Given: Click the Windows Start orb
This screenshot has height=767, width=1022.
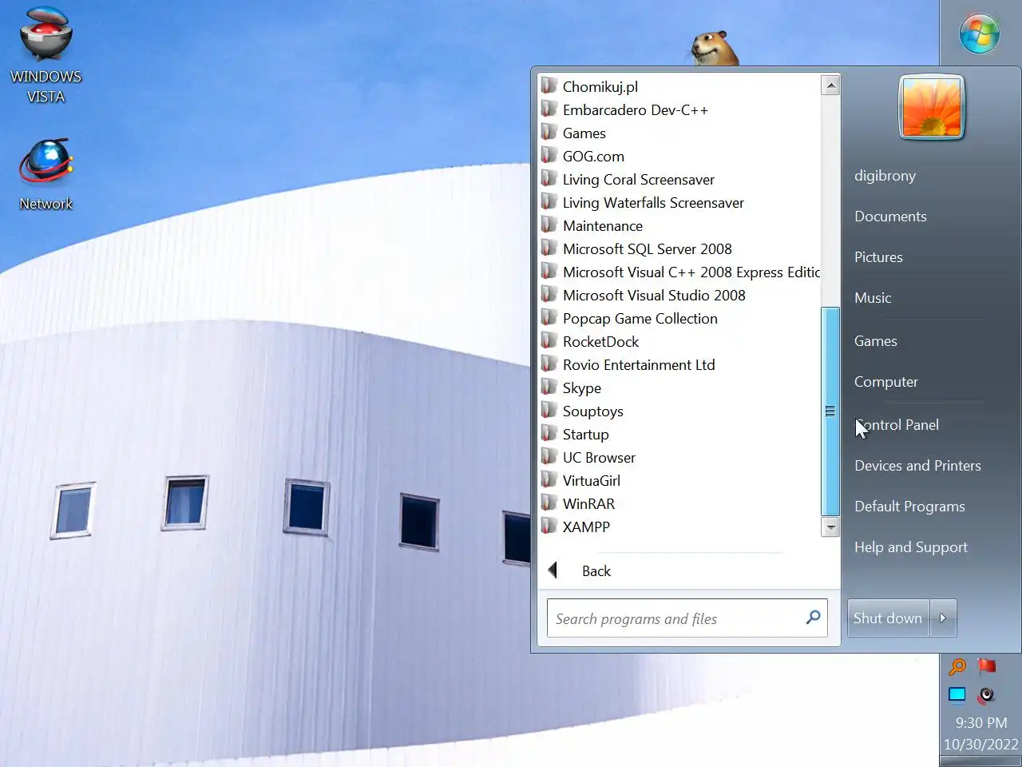Looking at the screenshot, I should (980, 34).
